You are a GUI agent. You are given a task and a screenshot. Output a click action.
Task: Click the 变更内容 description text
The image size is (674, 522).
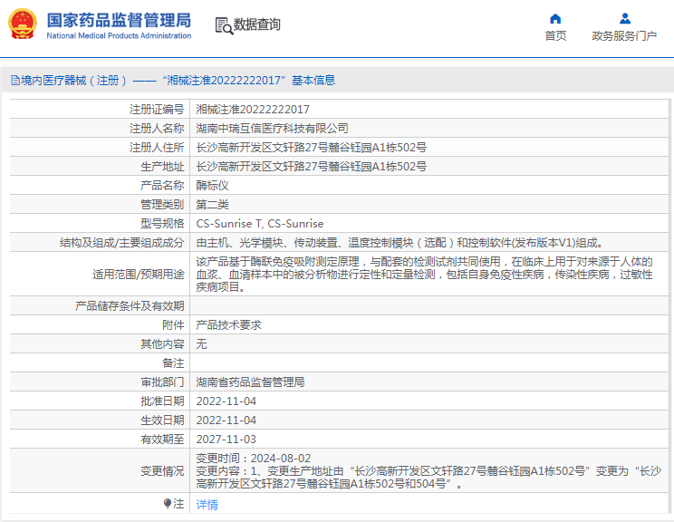pos(428,478)
